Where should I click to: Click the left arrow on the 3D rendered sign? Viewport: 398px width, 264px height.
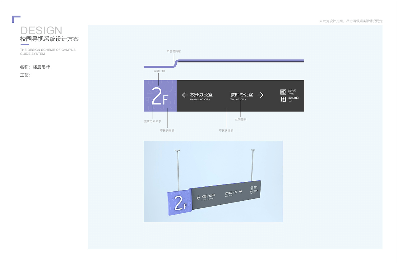[x=198, y=197]
